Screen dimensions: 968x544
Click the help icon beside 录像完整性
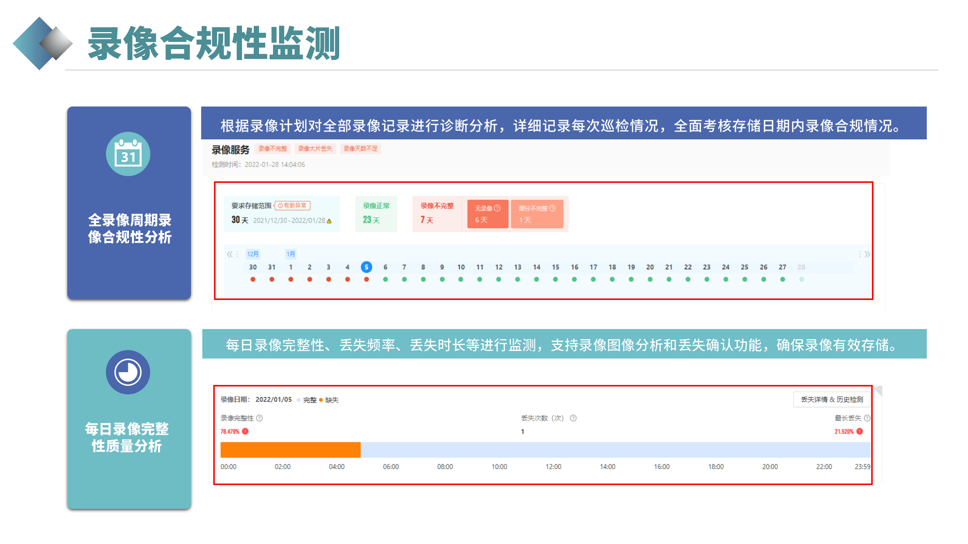[x=259, y=419]
